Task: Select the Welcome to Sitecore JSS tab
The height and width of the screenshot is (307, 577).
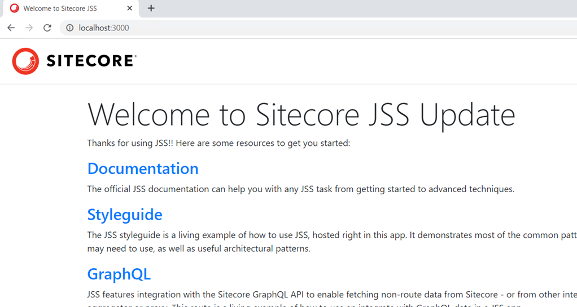Action: pyautogui.click(x=71, y=8)
